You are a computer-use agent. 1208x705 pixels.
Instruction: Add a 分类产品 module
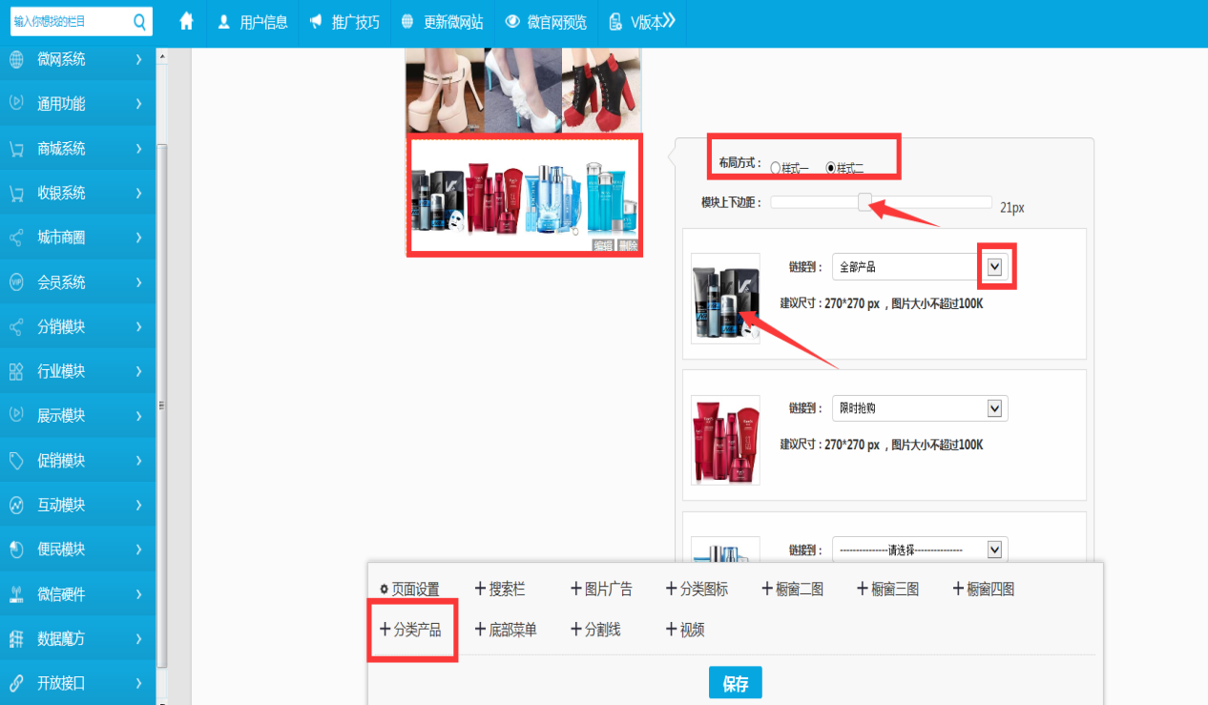411,630
